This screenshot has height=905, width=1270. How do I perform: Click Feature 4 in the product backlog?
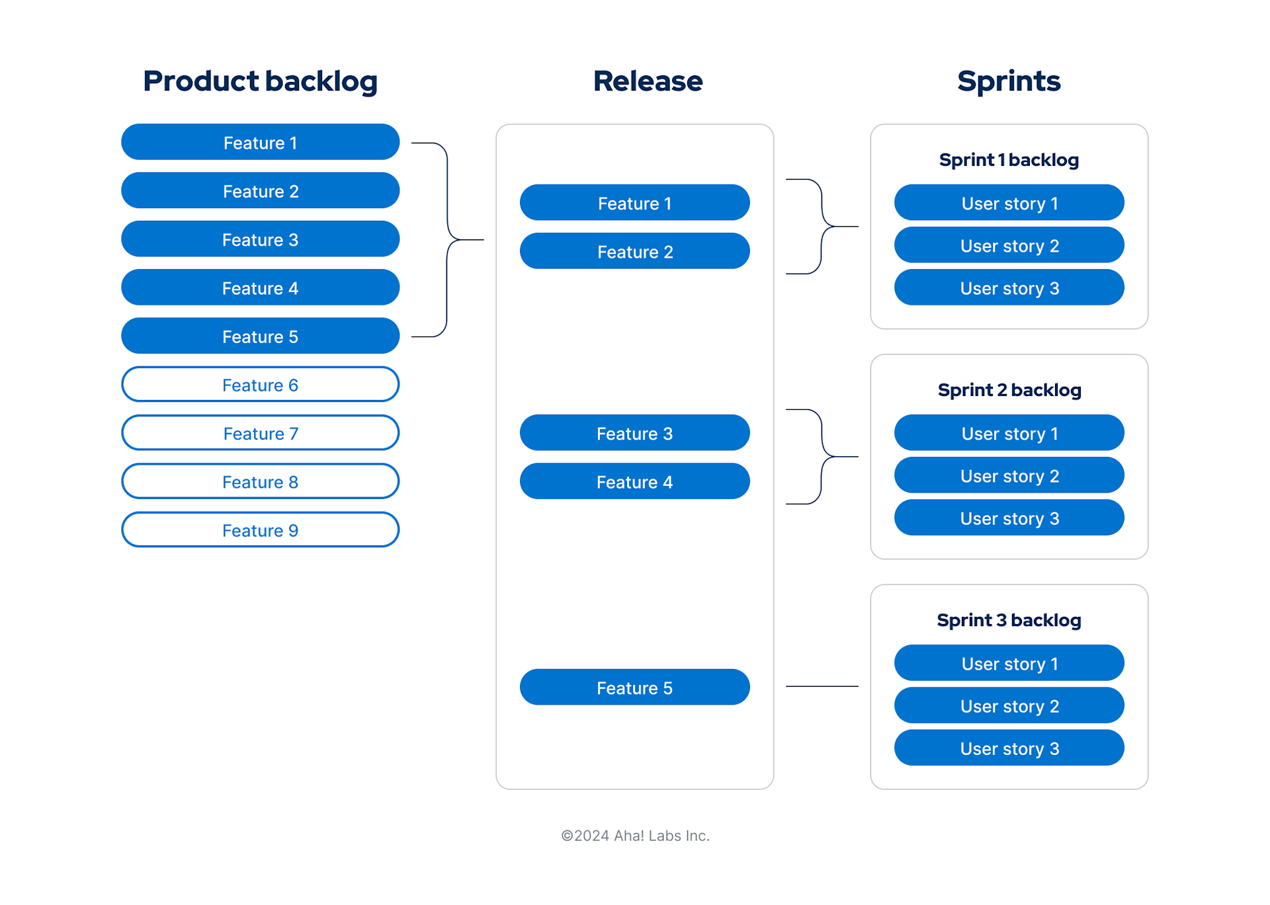[x=260, y=288]
